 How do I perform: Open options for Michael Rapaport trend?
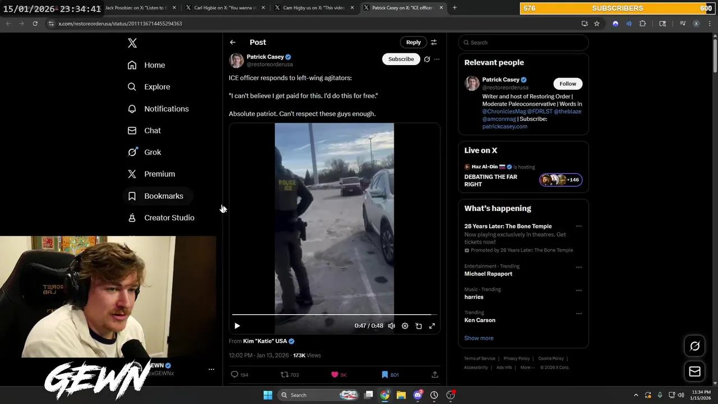click(x=579, y=267)
